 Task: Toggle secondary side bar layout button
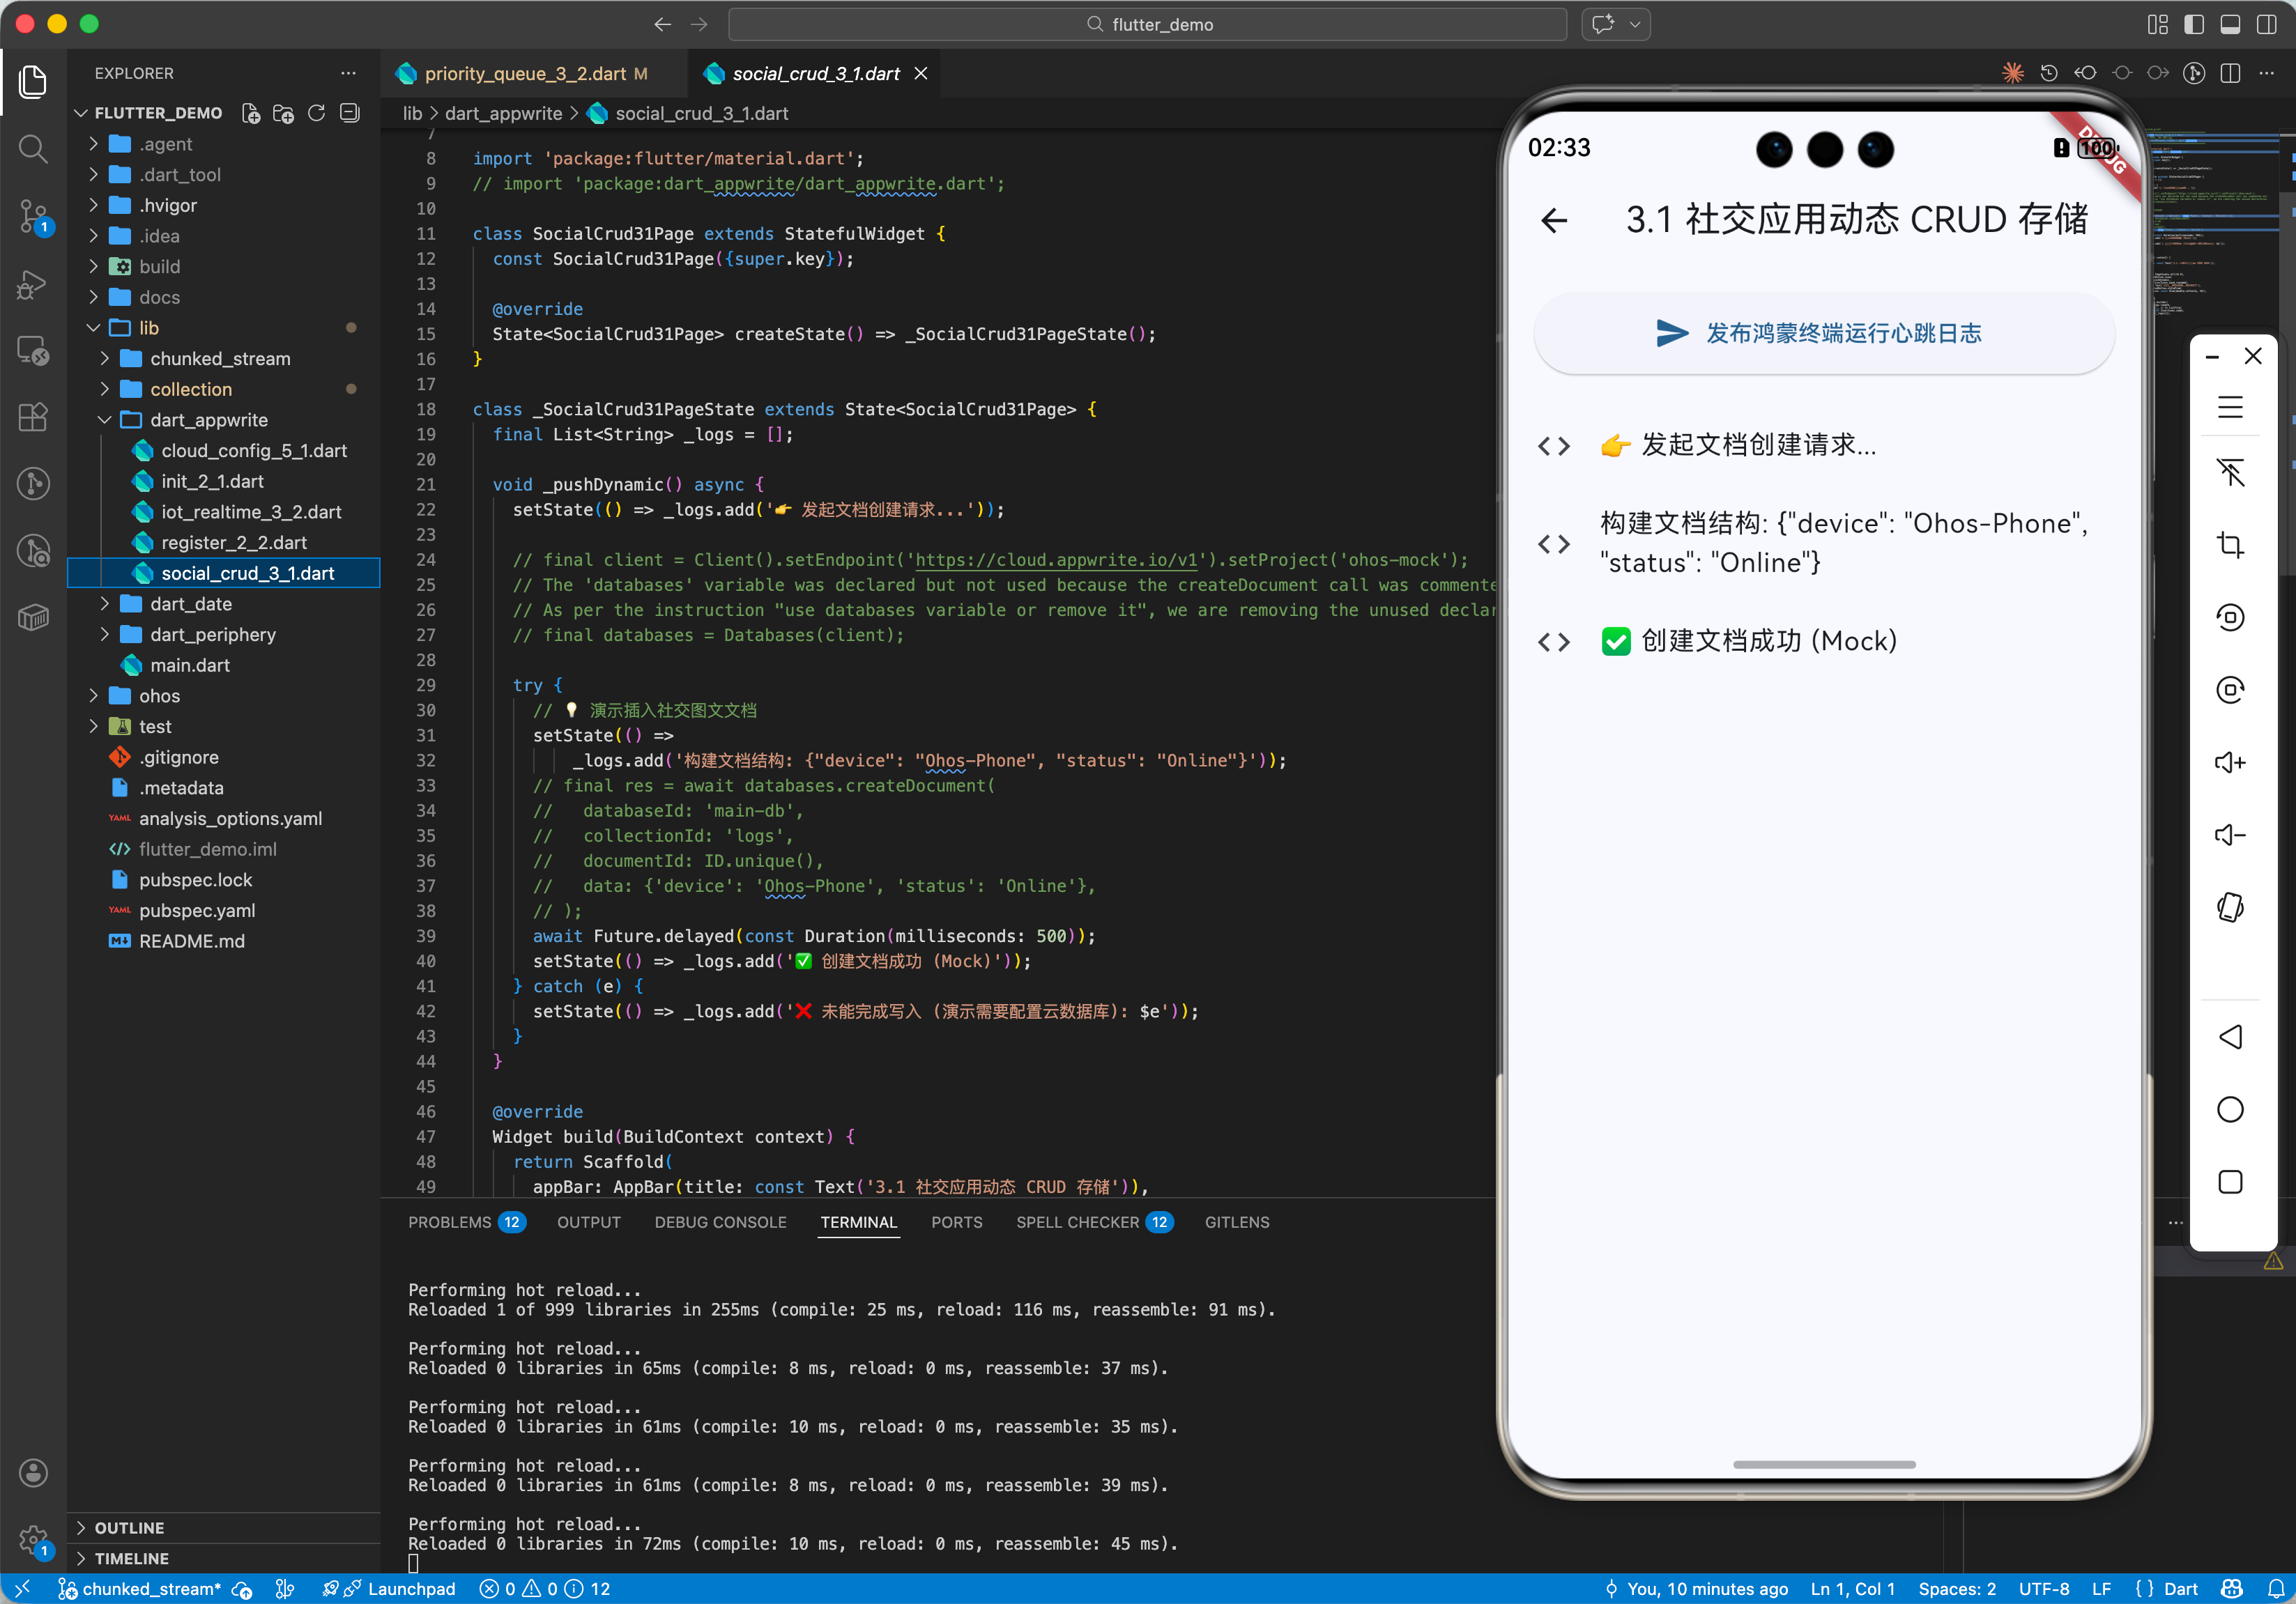point(2266,24)
